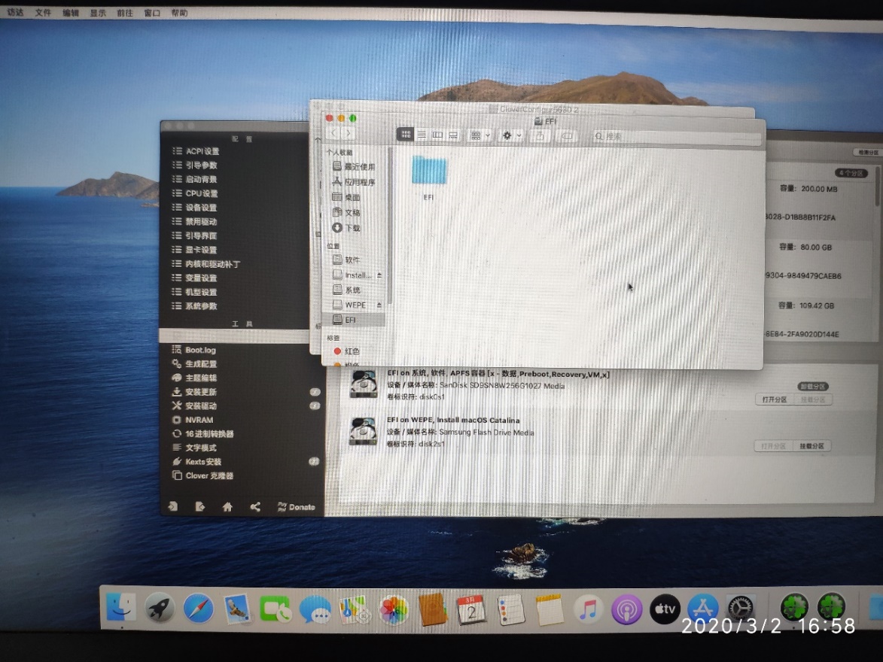Open Kexts 安装 tool
The width and height of the screenshot is (883, 662).
[x=196, y=462]
